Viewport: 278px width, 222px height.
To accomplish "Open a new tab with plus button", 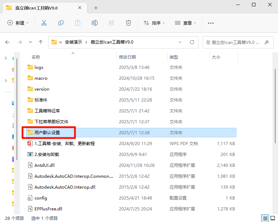I will point(96,8).
